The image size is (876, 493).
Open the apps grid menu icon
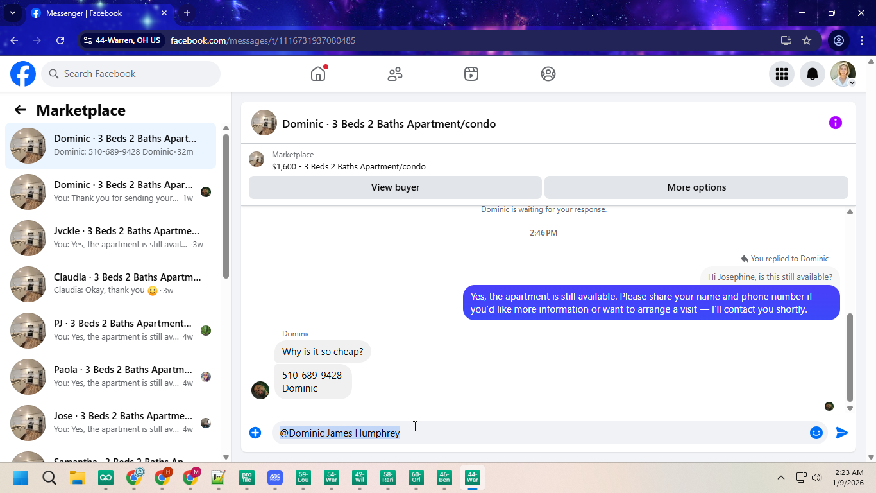[x=782, y=74]
